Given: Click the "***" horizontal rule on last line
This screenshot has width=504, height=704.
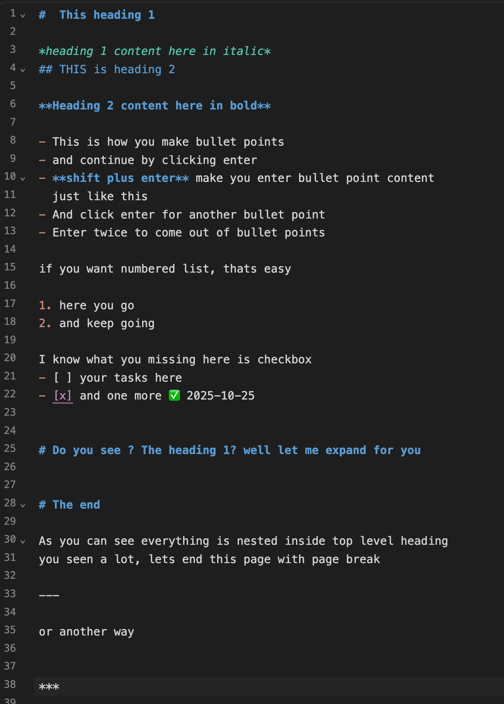Looking at the screenshot, I should [49, 687].
